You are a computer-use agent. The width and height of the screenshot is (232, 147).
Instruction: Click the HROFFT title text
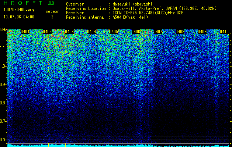tap(23, 3)
